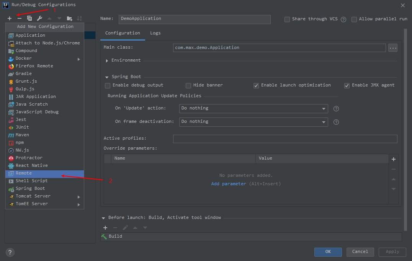Choose Maven configuration type
The image size is (412, 261).
45,135
